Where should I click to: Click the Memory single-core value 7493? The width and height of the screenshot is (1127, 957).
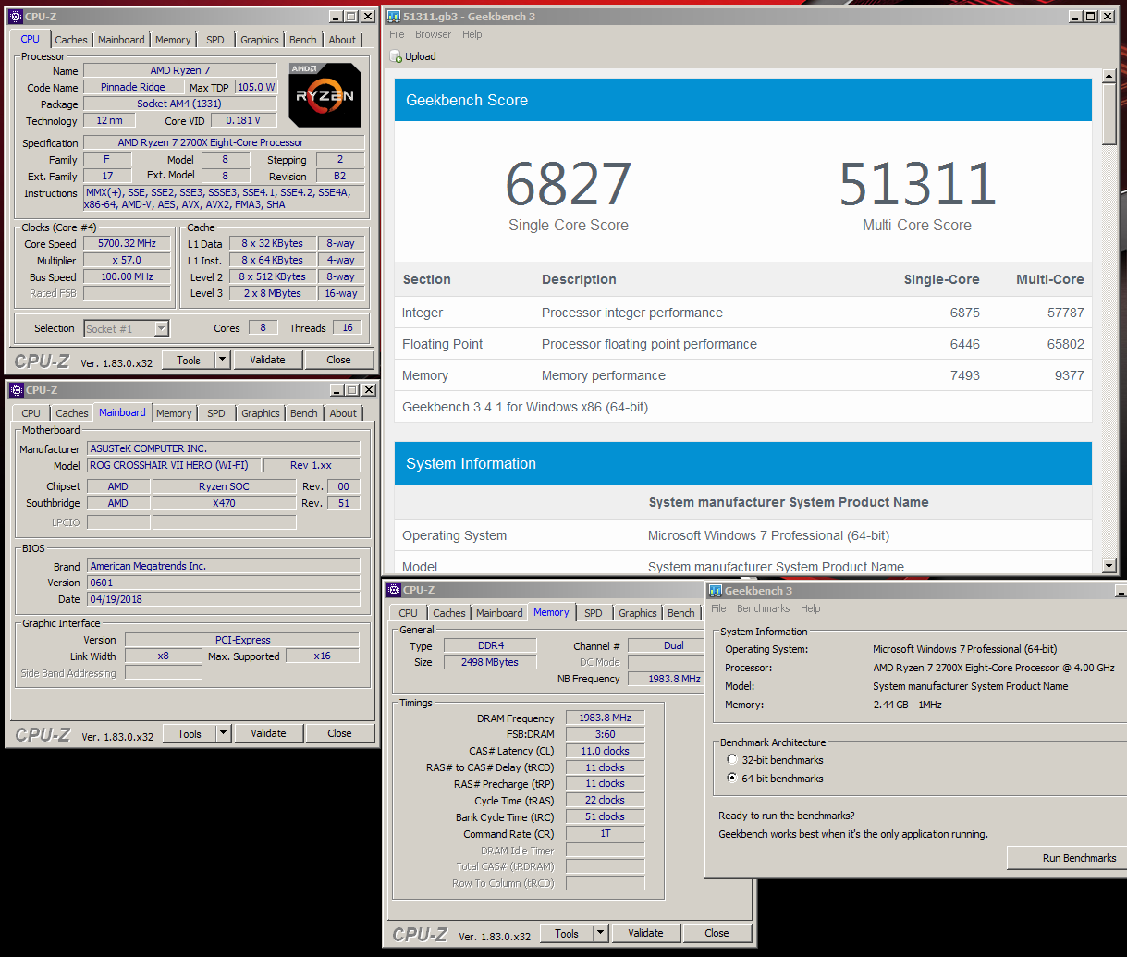[x=964, y=375]
